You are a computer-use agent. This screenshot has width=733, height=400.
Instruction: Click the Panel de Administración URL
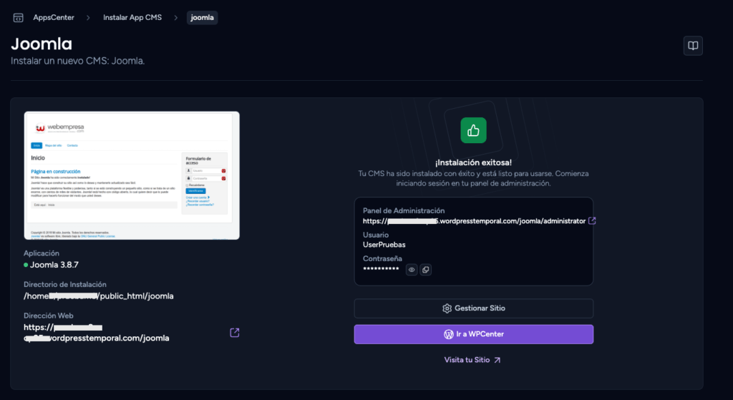(474, 221)
